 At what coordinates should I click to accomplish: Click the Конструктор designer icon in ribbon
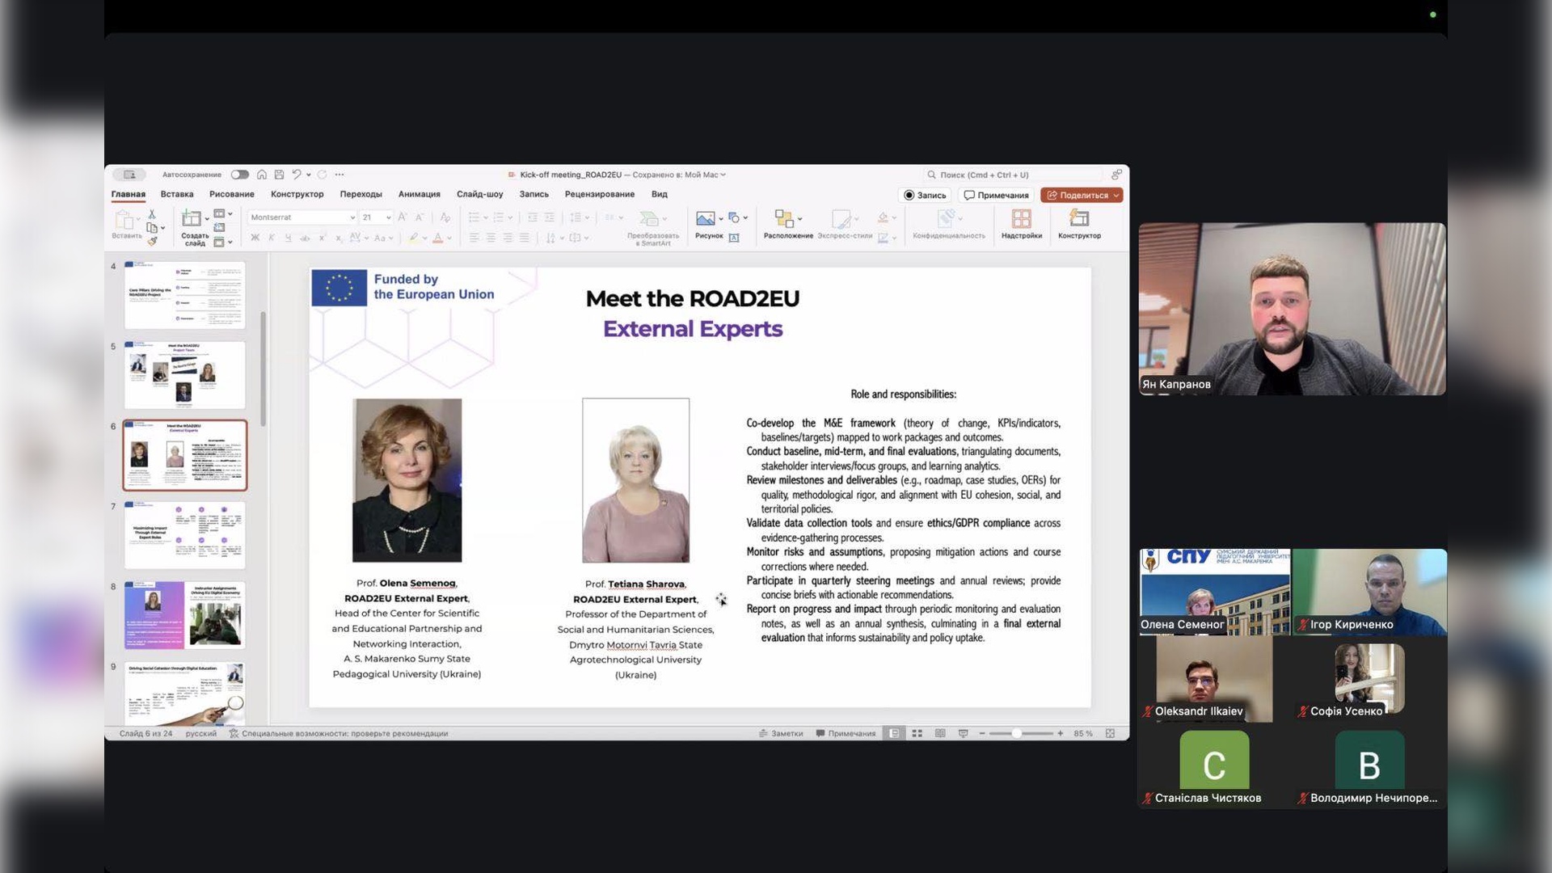pyautogui.click(x=1079, y=219)
